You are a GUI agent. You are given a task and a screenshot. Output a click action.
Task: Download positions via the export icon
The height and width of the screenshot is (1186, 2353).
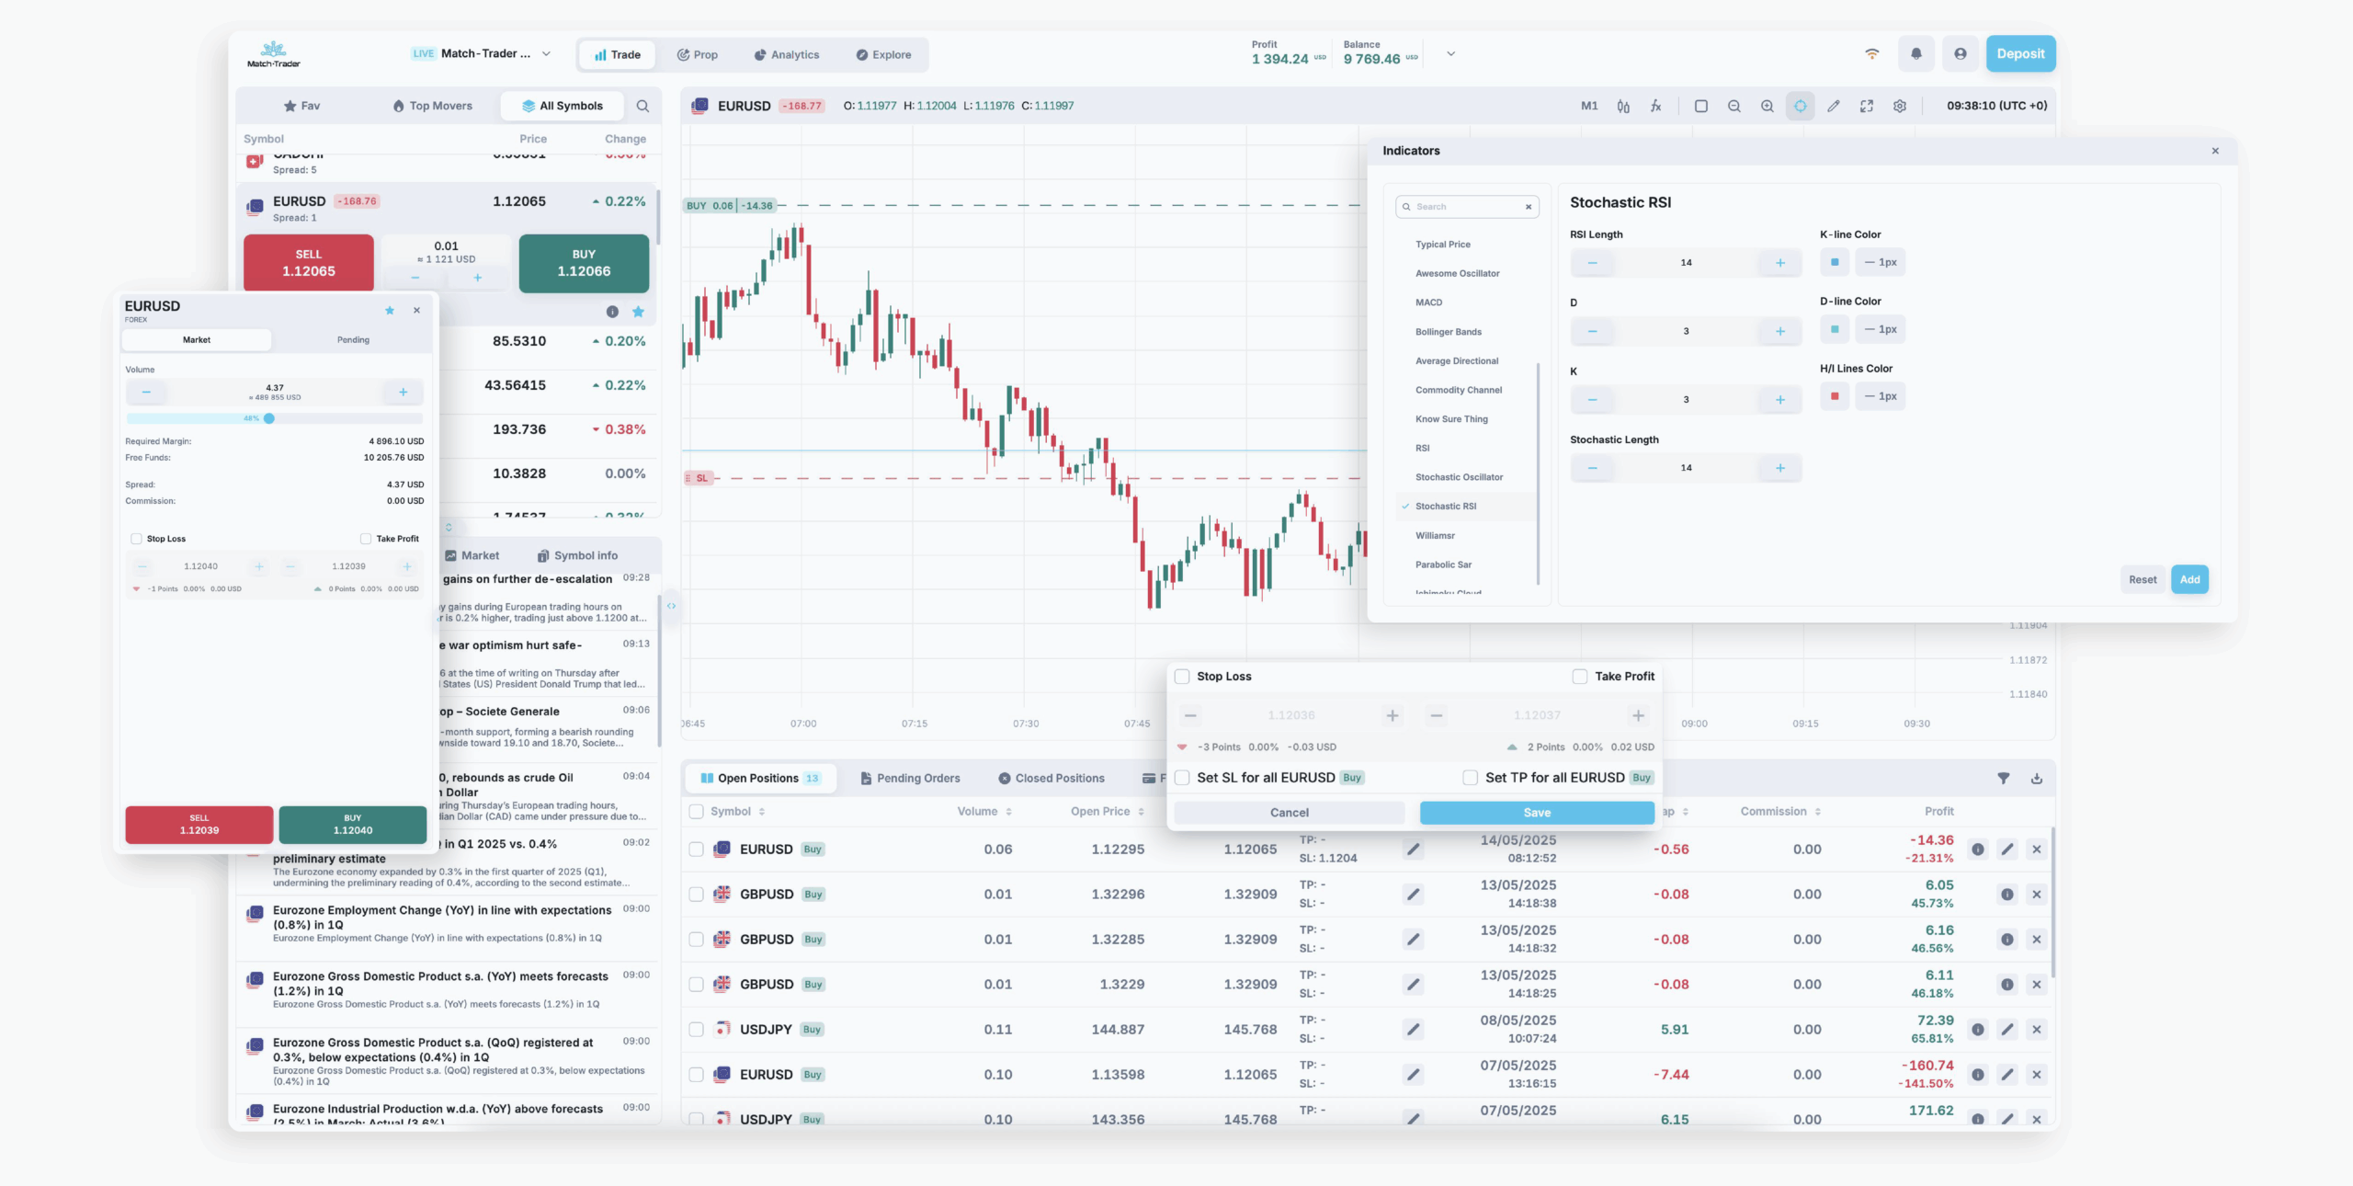coord(2038,778)
